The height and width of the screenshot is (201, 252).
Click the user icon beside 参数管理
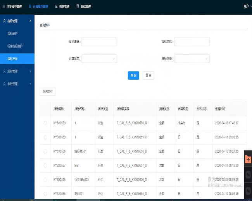[x=4, y=84]
